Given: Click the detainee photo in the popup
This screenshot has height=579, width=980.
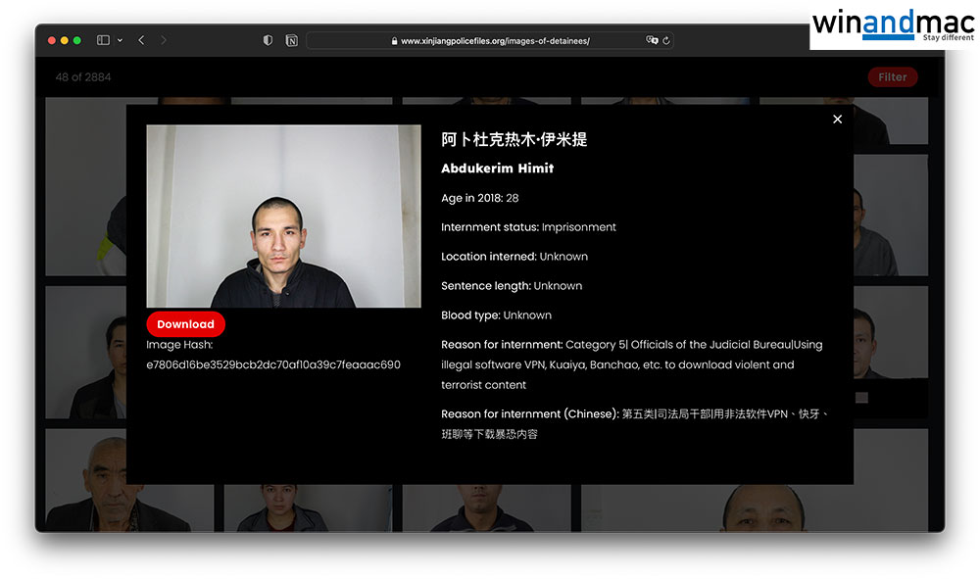Looking at the screenshot, I should (283, 216).
